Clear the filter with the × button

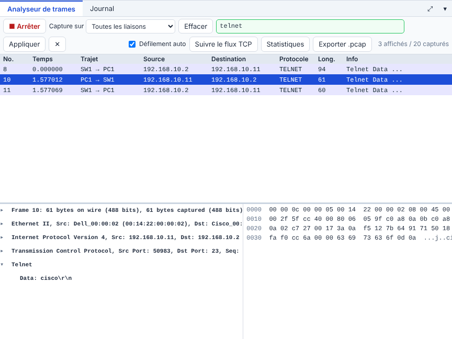click(x=57, y=44)
